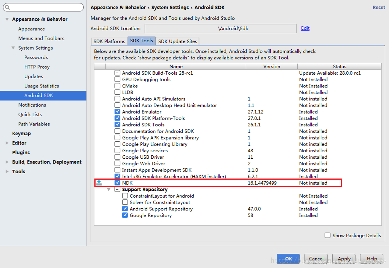Collapse the Support Repository group arrow
389x268 pixels.
click(x=109, y=189)
